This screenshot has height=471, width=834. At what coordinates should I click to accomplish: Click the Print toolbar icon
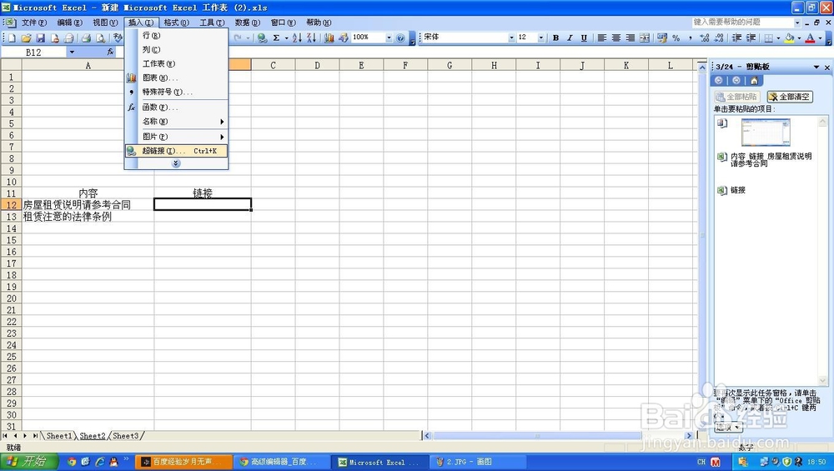(86, 38)
